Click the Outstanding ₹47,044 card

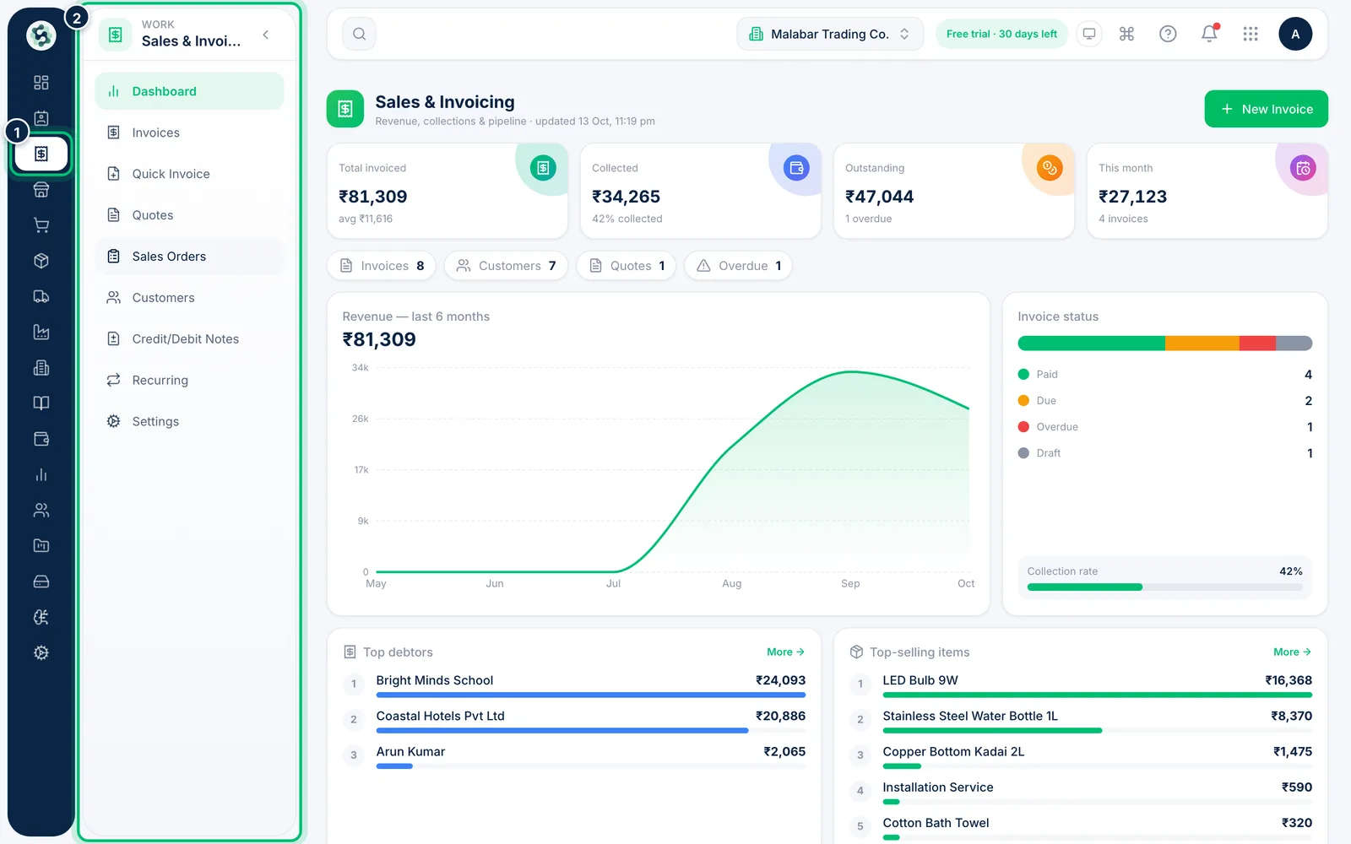953,191
